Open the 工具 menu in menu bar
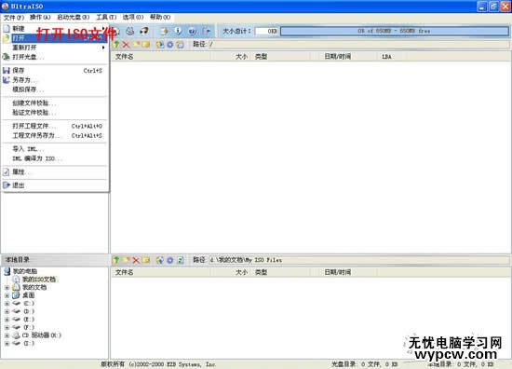 pyautogui.click(x=106, y=17)
